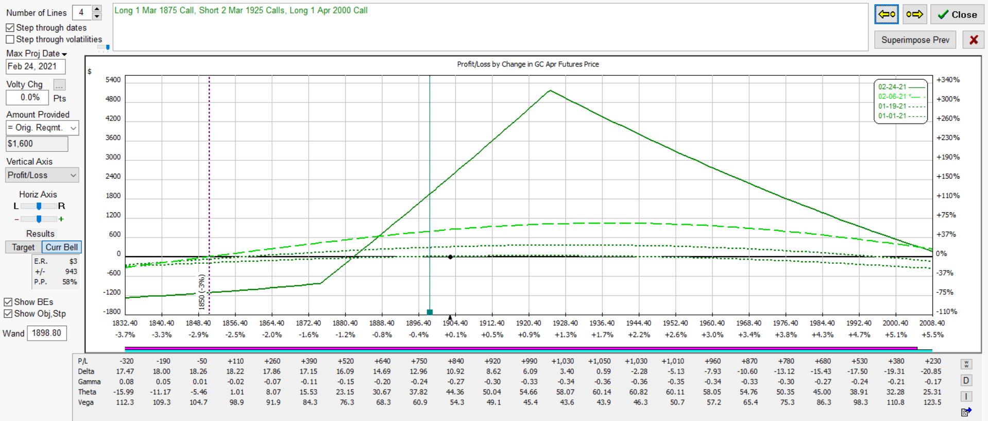Click the P/L row label in table
Image resolution: width=988 pixels, height=421 pixels.
pyautogui.click(x=82, y=361)
